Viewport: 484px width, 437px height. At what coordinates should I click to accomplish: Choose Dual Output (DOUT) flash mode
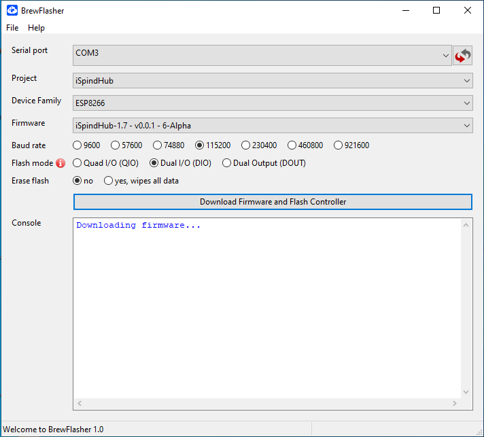pos(264,163)
